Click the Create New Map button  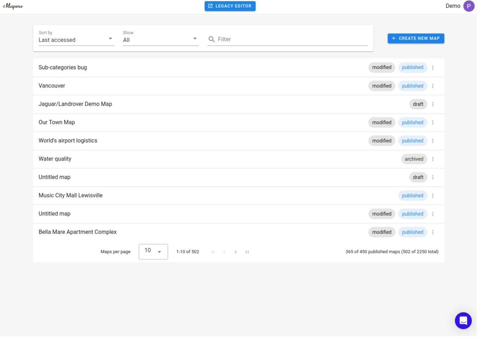(x=416, y=38)
